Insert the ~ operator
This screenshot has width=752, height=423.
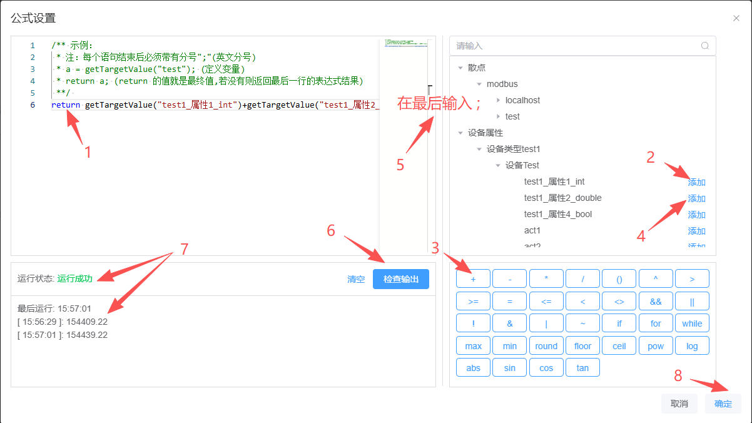tap(582, 324)
